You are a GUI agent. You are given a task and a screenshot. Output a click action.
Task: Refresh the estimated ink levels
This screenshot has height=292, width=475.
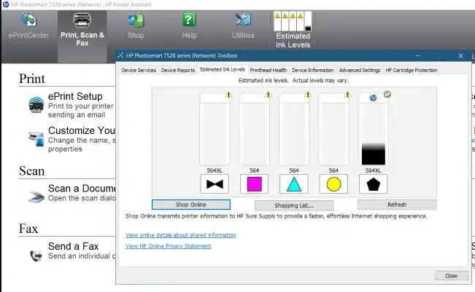click(x=397, y=205)
